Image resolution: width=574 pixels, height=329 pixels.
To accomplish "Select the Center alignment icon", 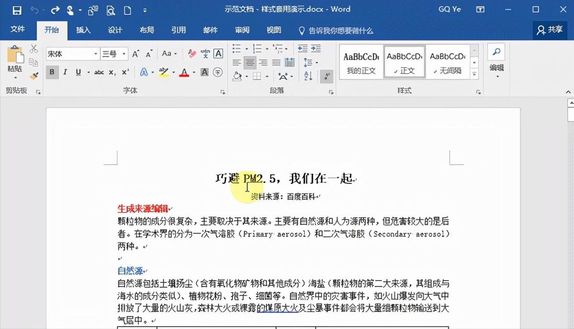I will pos(250,62).
